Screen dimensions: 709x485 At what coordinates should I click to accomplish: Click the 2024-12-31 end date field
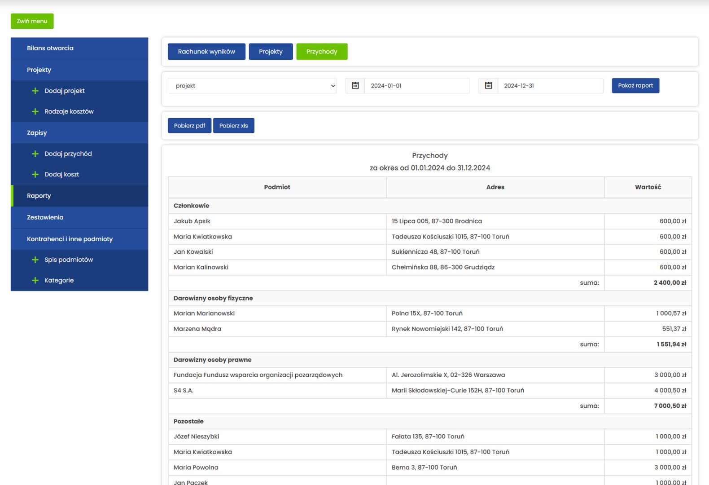[x=550, y=86]
